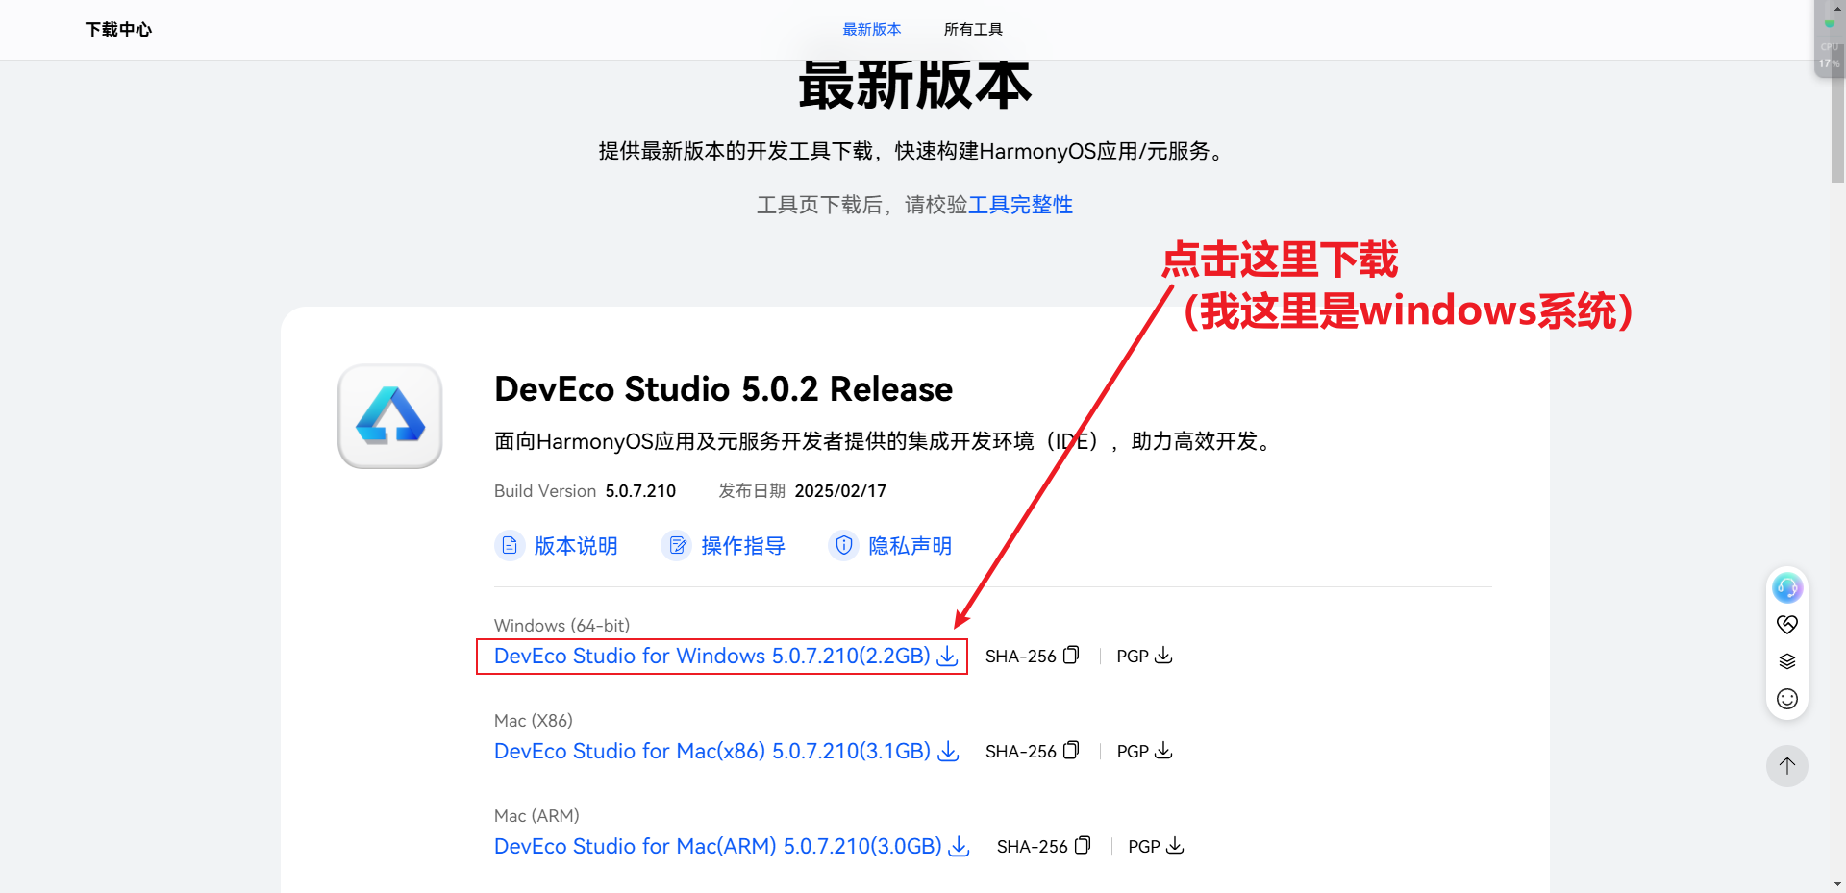The height and width of the screenshot is (893, 1846).
Task: Click the 隐私声明 shield icon
Action: [x=843, y=546]
